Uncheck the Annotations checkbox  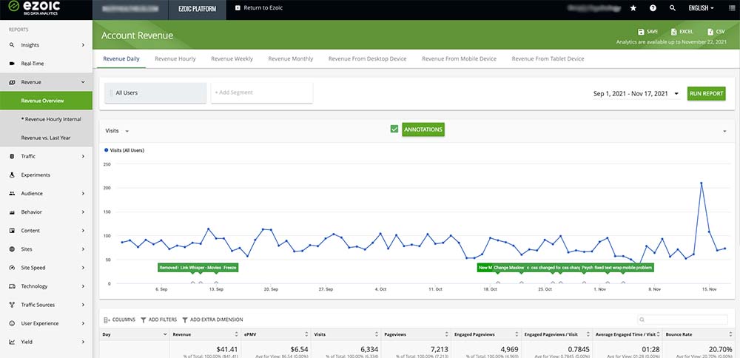coord(394,129)
